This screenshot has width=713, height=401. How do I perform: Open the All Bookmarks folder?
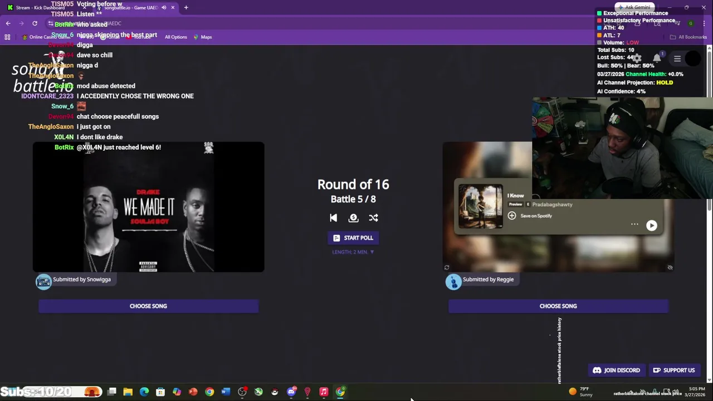[688, 37]
